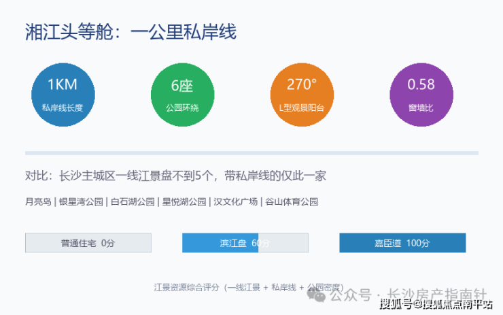Click the title 湘江头等舱：一公里私岸线
Image resolution: width=503 pixels, height=315 pixels.
coord(131,32)
